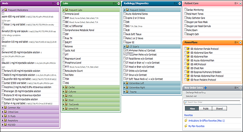Click the Zofran 4 mg oral tablet entry
The height and width of the screenshot is (132, 243).
click(x=15, y=103)
